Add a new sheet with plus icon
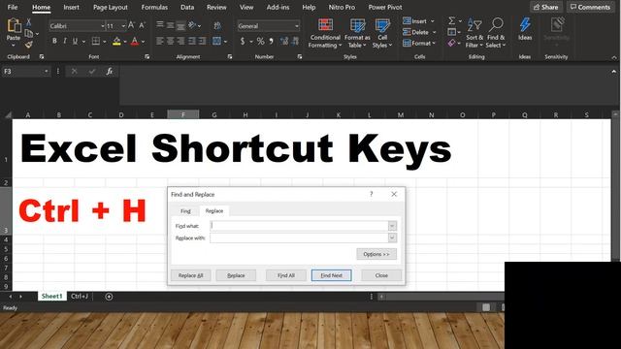The width and height of the screenshot is (621, 349). (109, 297)
